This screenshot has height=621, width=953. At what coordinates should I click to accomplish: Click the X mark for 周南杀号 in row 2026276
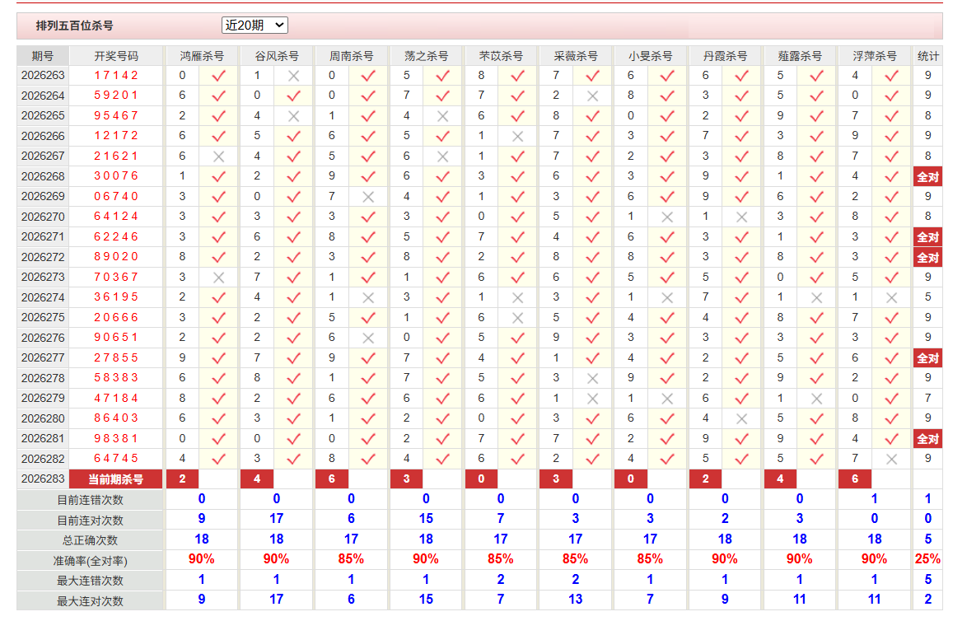coord(368,339)
